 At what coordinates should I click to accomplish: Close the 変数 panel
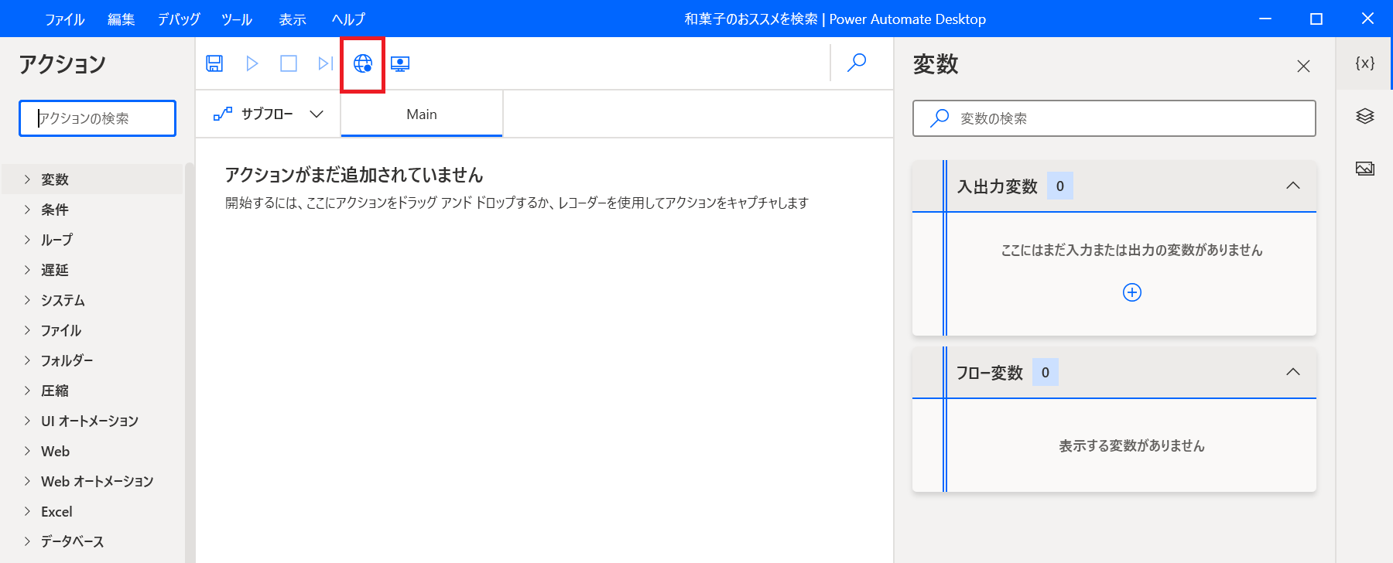pos(1303,67)
